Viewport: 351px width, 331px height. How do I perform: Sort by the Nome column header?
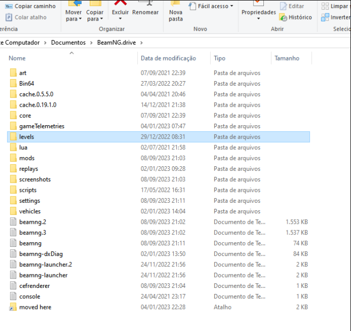click(x=17, y=58)
